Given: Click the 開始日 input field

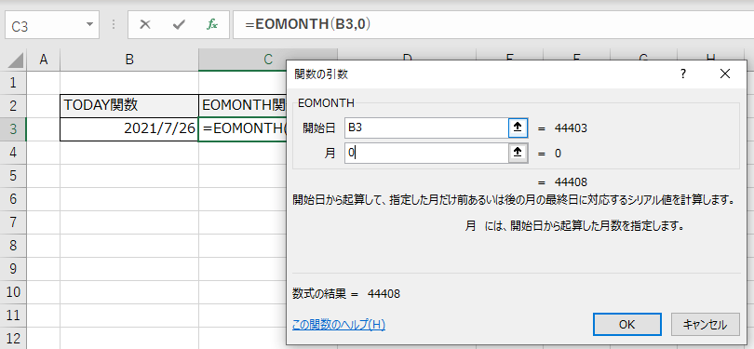Looking at the screenshot, I should [x=426, y=128].
